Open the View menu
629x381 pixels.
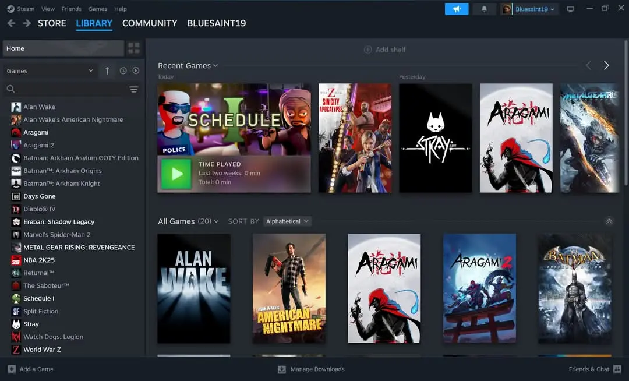coord(48,9)
